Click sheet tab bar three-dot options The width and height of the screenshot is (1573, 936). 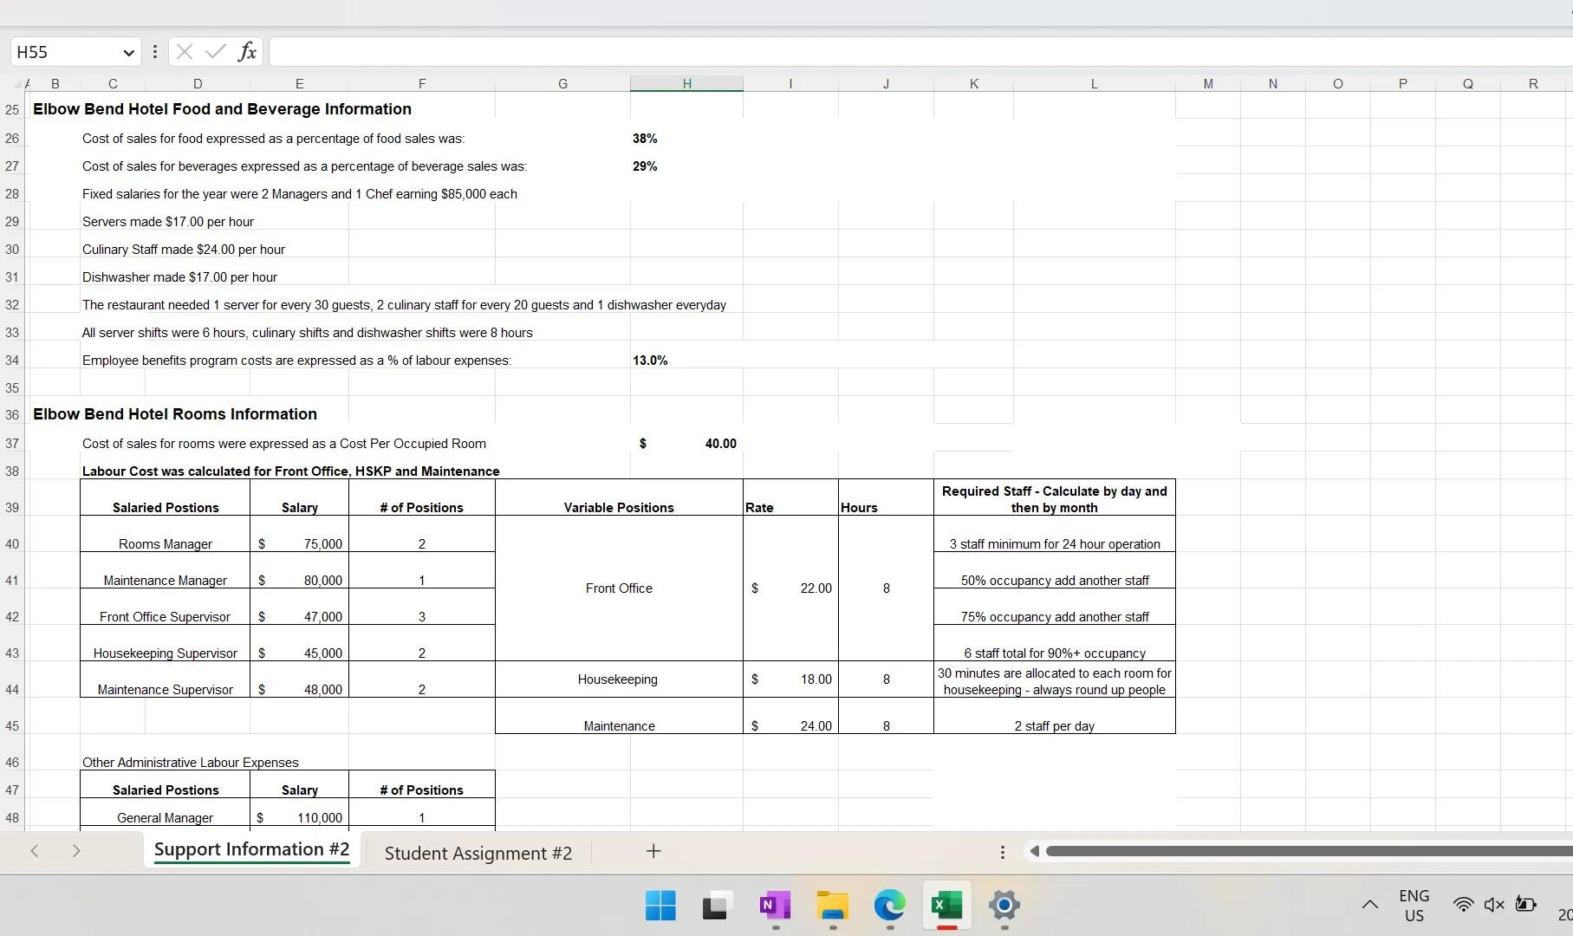pos(1003,852)
